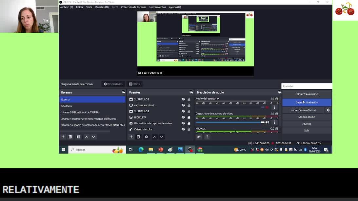Click Salir to exit OBS

(307, 131)
